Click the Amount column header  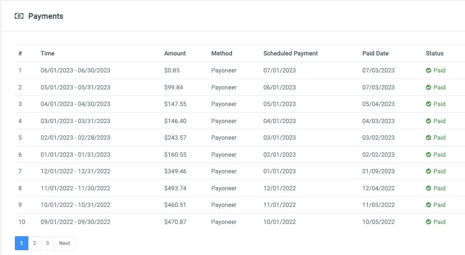coord(175,53)
